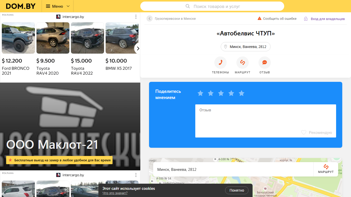This screenshot has width=351, height=197.
Task: Click Сообщить об ошибке link
Action: (280, 19)
